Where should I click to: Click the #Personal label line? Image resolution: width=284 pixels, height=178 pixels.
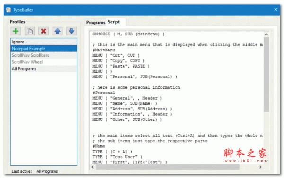tap(104, 93)
